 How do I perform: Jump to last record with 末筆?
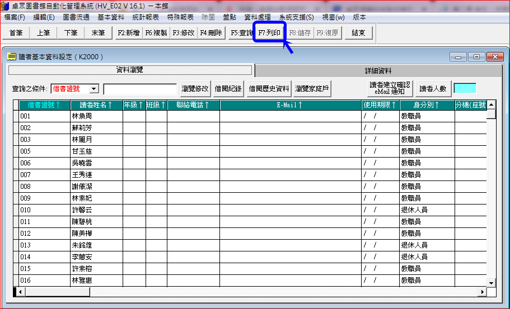98,33
